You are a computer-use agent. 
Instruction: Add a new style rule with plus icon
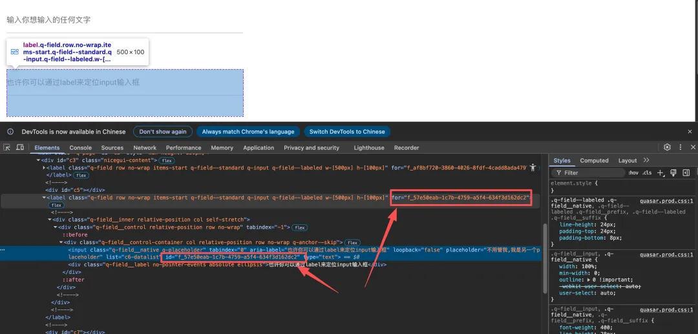[661, 172]
